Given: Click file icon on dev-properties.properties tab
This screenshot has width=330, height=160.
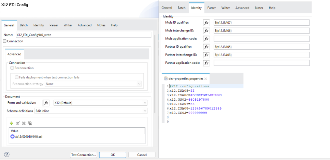Looking at the screenshot, I should (166, 79).
